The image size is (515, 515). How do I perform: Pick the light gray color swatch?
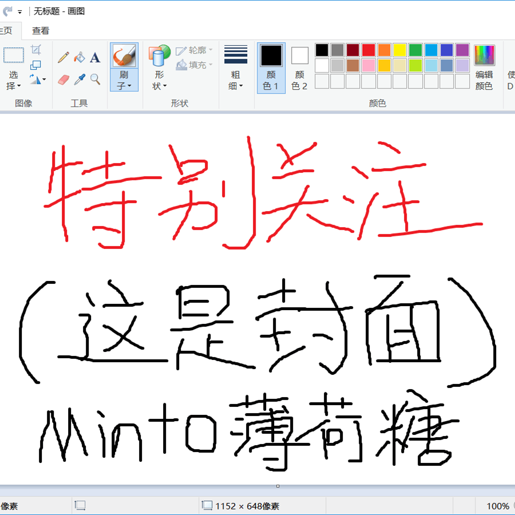(337, 66)
